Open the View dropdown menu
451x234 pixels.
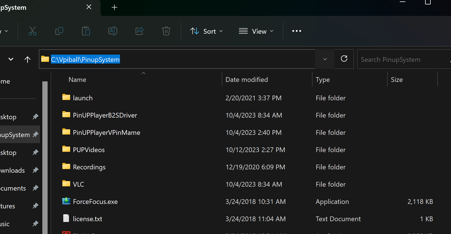pyautogui.click(x=256, y=31)
